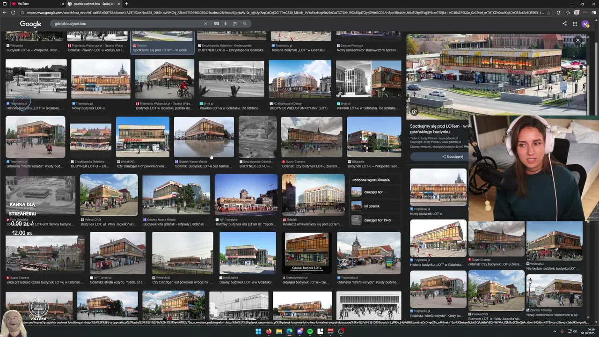The image size is (599, 337).
Task: Close the YouTube tab
Action: pos(62,4)
